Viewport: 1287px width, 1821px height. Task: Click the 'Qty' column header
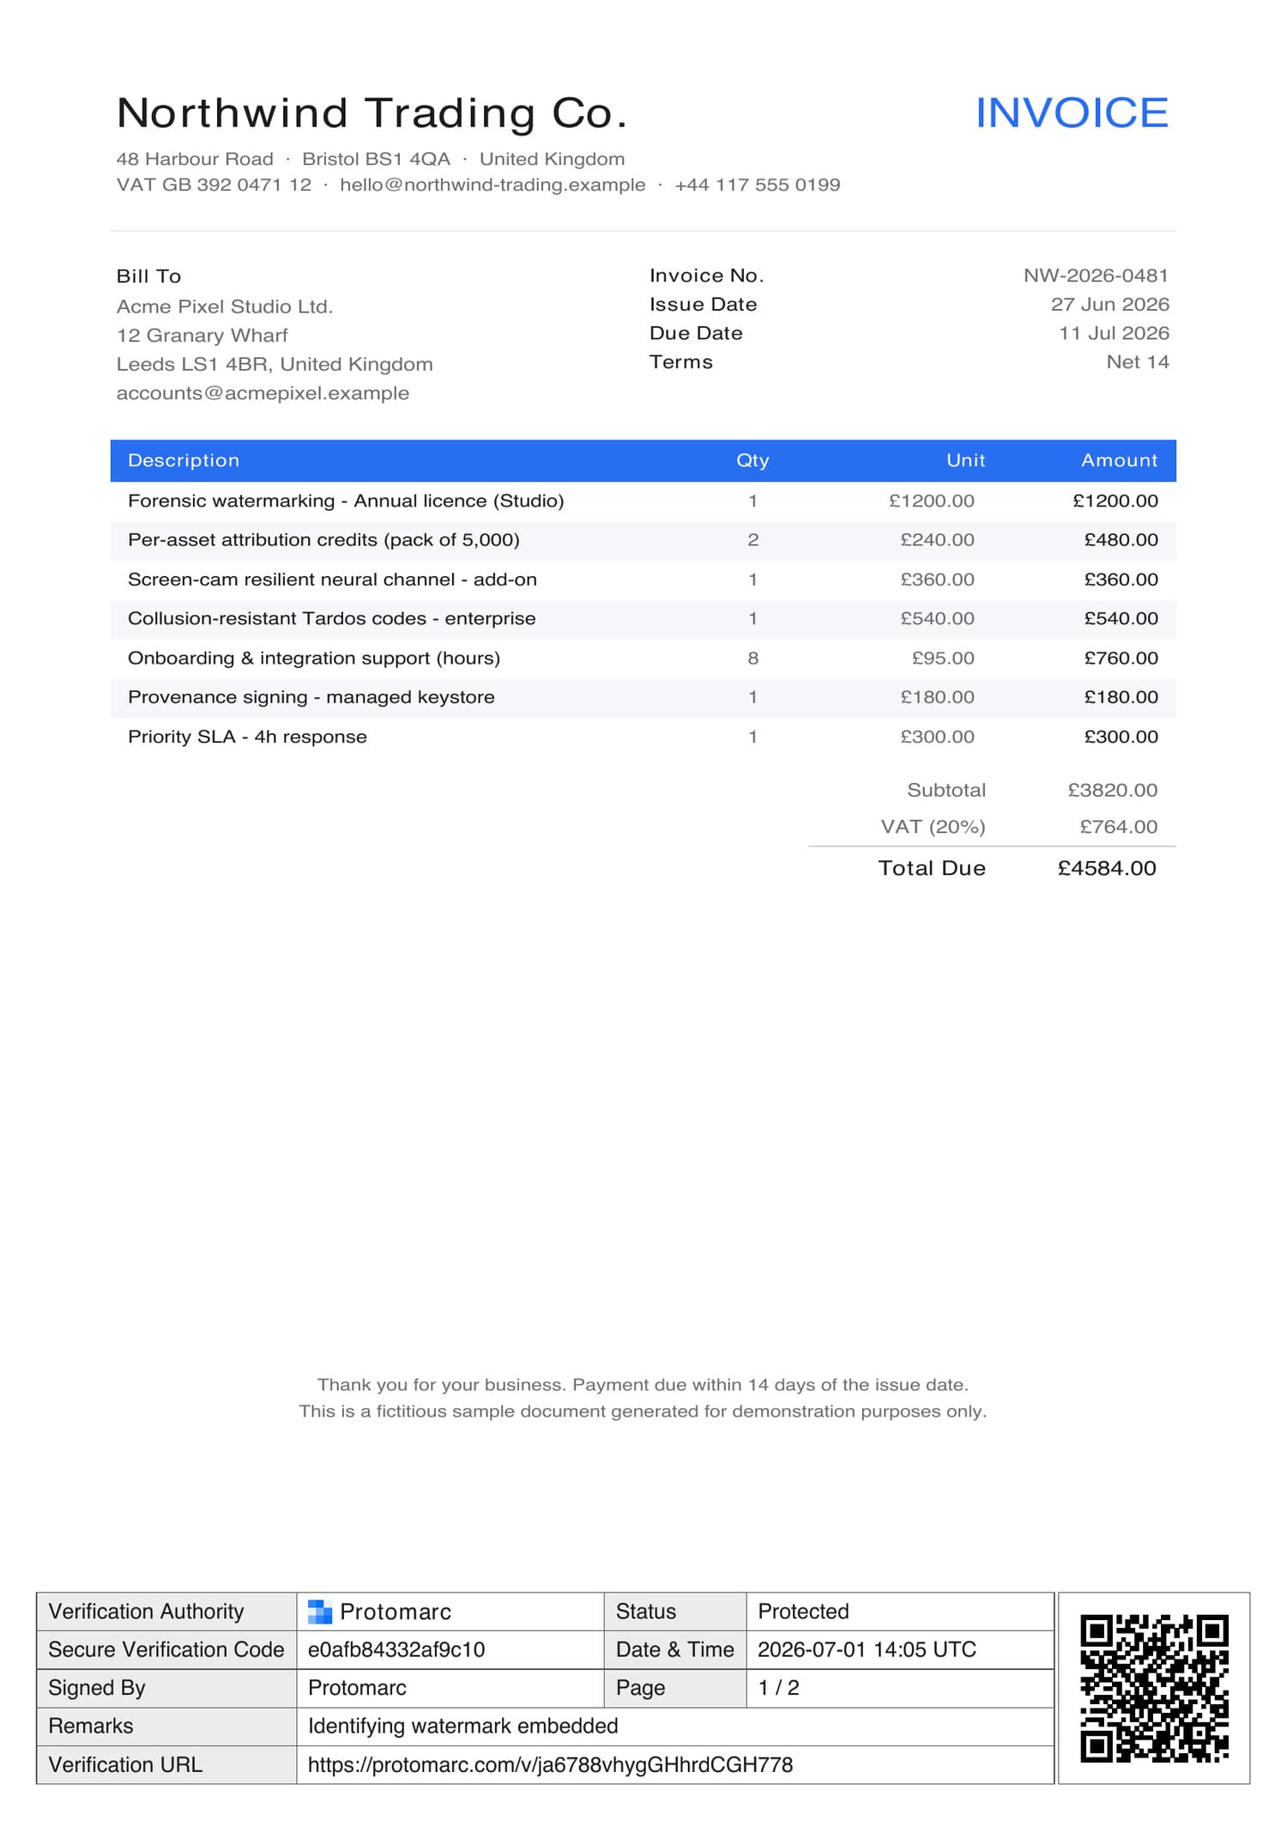752,461
